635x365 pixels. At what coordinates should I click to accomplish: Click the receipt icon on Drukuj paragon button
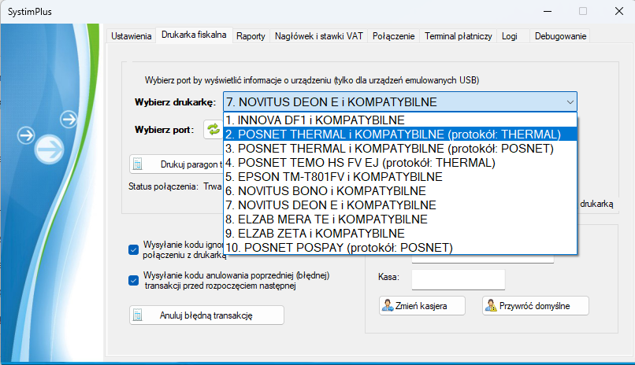pyautogui.click(x=139, y=164)
